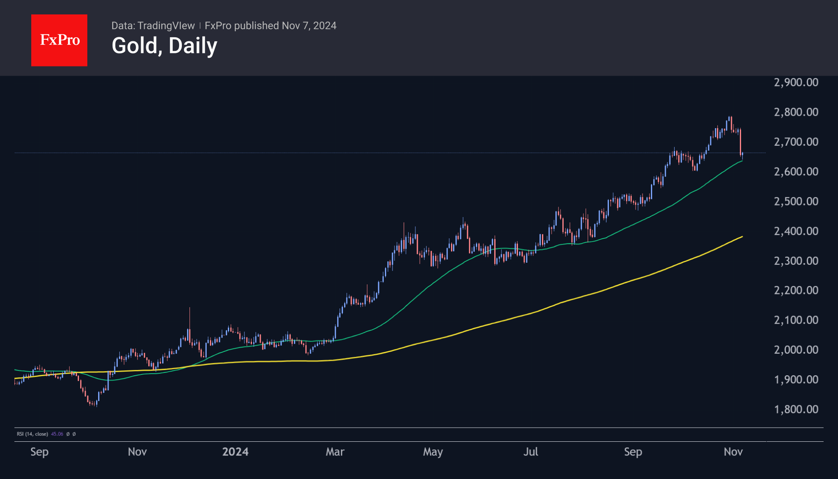Screen dimensions: 838x479
Task: Click the "Data: TradingView" source text
Action: click(x=153, y=26)
